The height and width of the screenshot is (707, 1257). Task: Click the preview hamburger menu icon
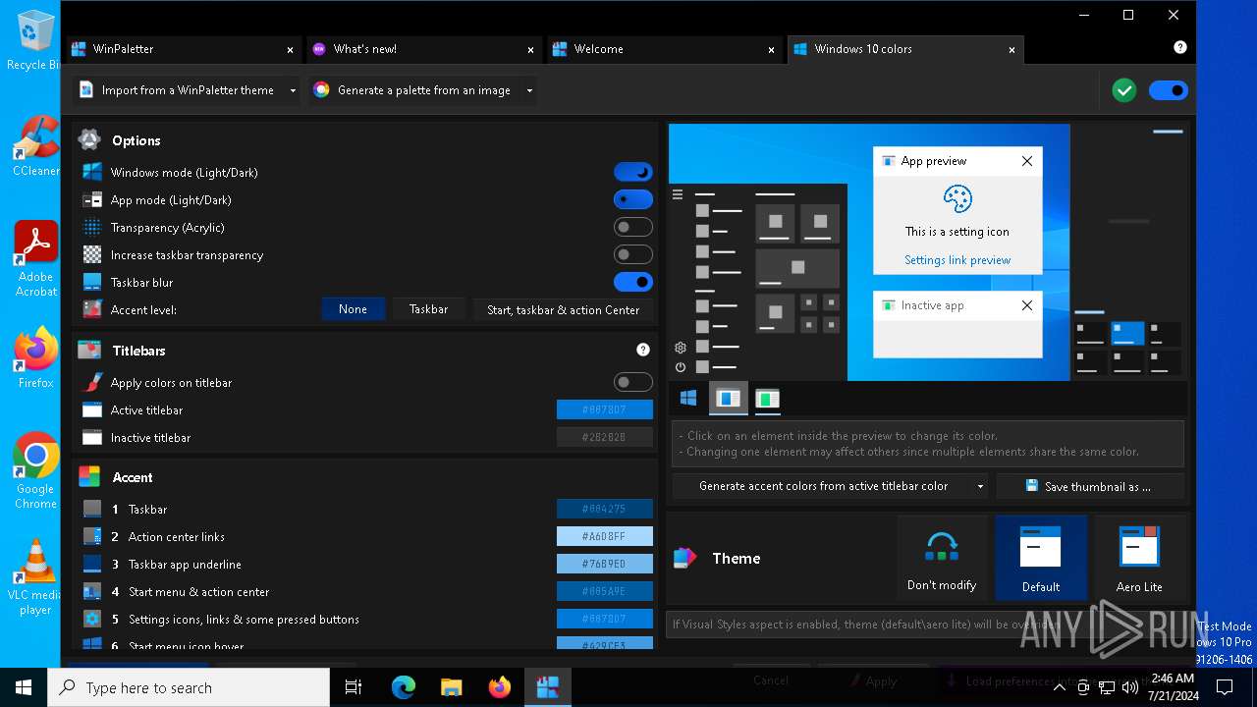(x=678, y=194)
